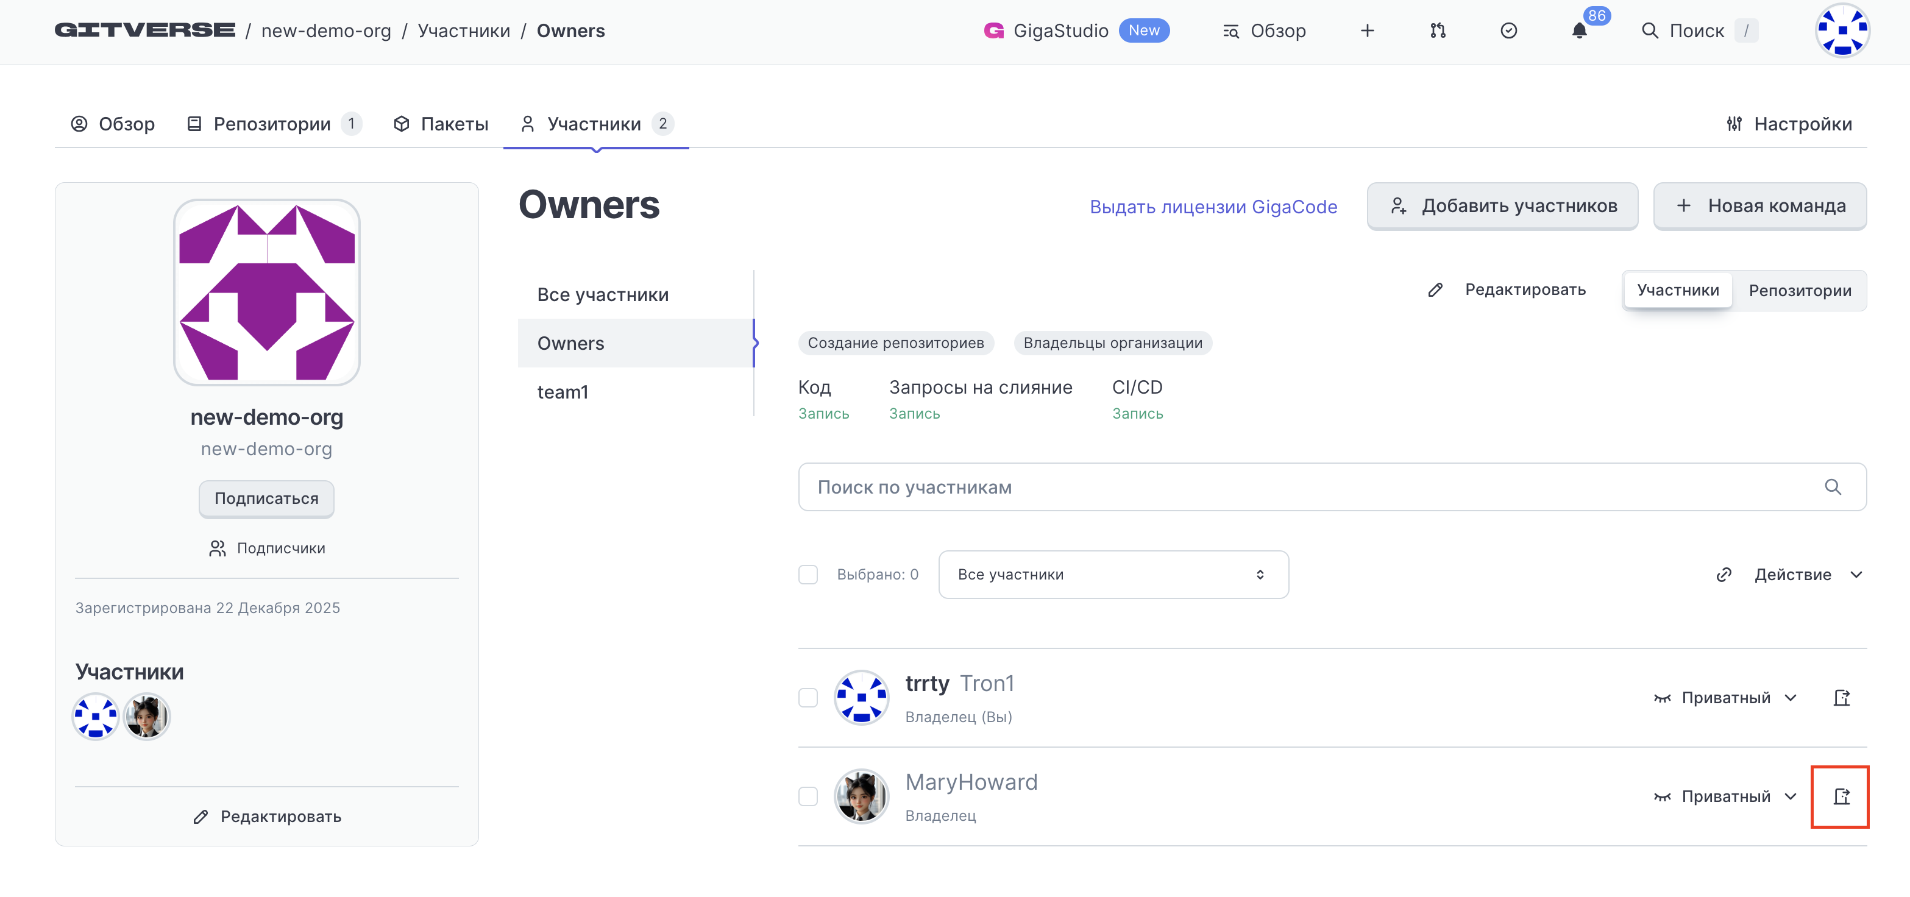This screenshot has height=897, width=1910.
Task: Open the Все участники filter dropdown
Action: 1112,575
